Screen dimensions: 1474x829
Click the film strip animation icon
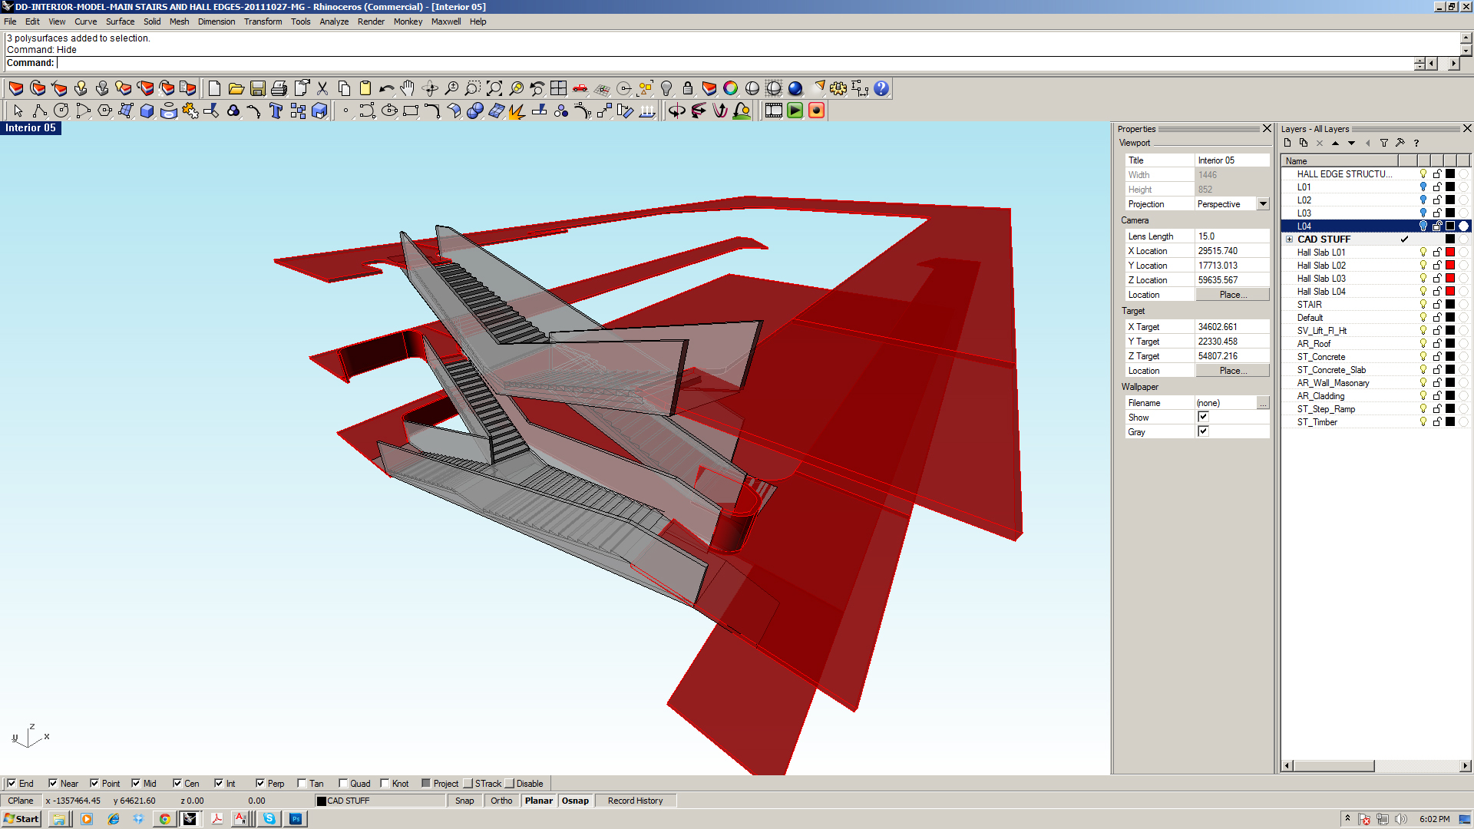774,111
